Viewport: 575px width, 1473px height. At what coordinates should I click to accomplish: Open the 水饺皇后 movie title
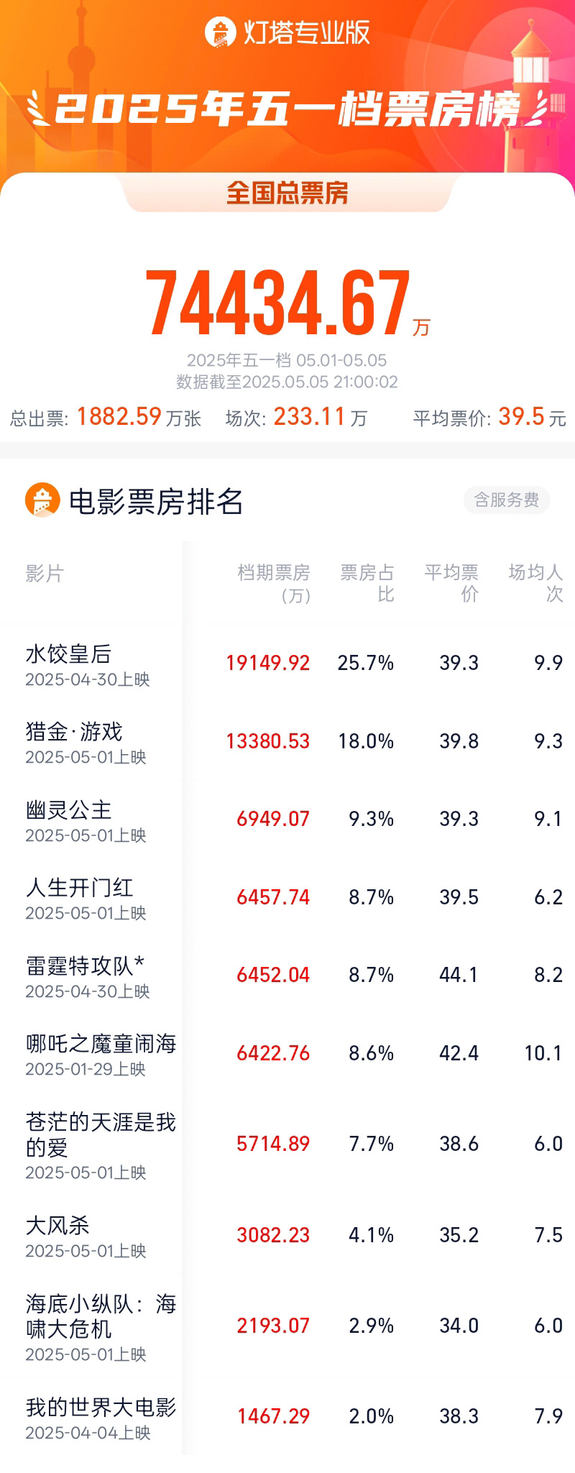68,654
